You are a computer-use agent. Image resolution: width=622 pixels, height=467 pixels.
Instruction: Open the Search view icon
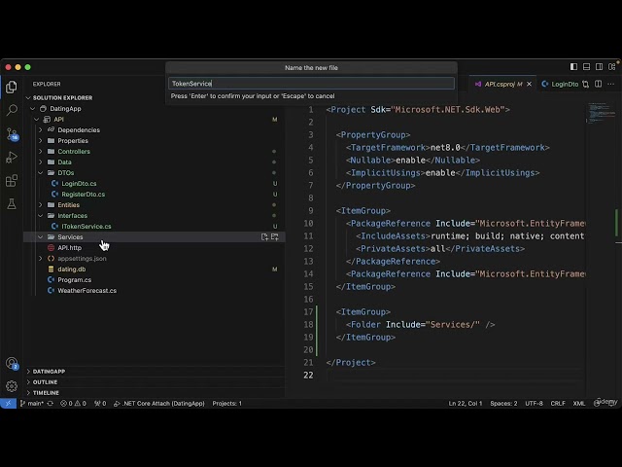pos(12,110)
